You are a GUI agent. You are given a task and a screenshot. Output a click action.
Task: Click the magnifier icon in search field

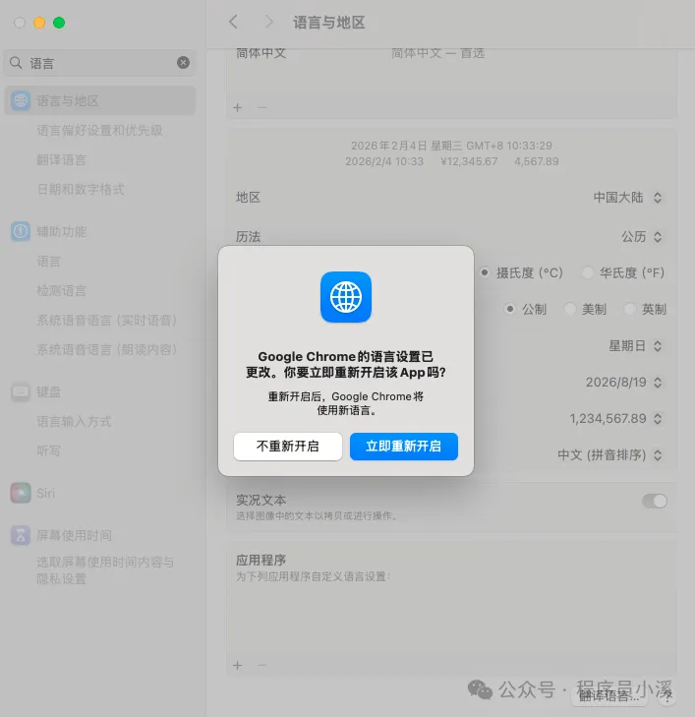pyautogui.click(x=16, y=63)
